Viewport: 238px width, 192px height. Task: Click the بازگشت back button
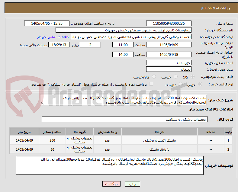111,184
